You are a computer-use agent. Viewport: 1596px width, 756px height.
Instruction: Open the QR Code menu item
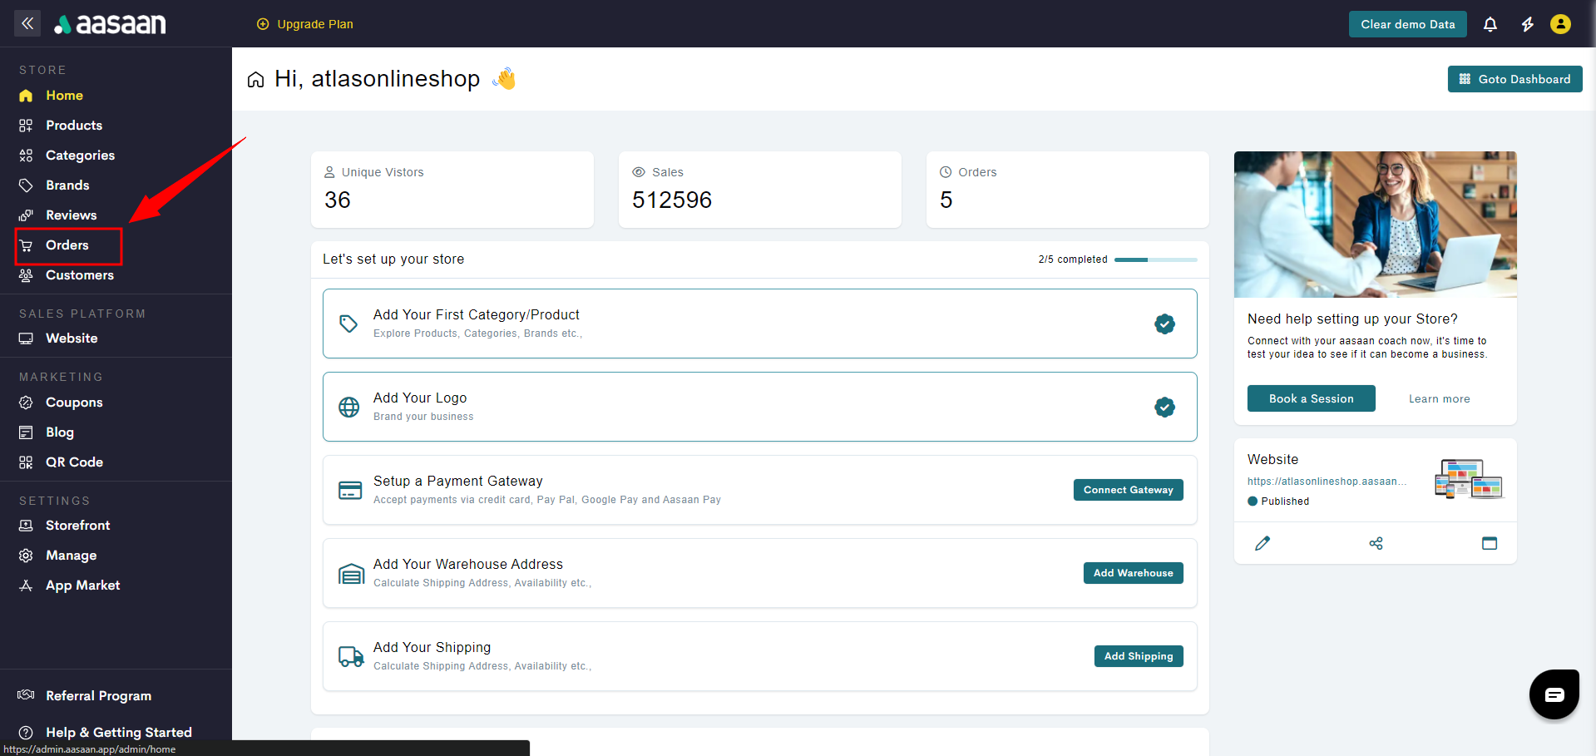74,462
